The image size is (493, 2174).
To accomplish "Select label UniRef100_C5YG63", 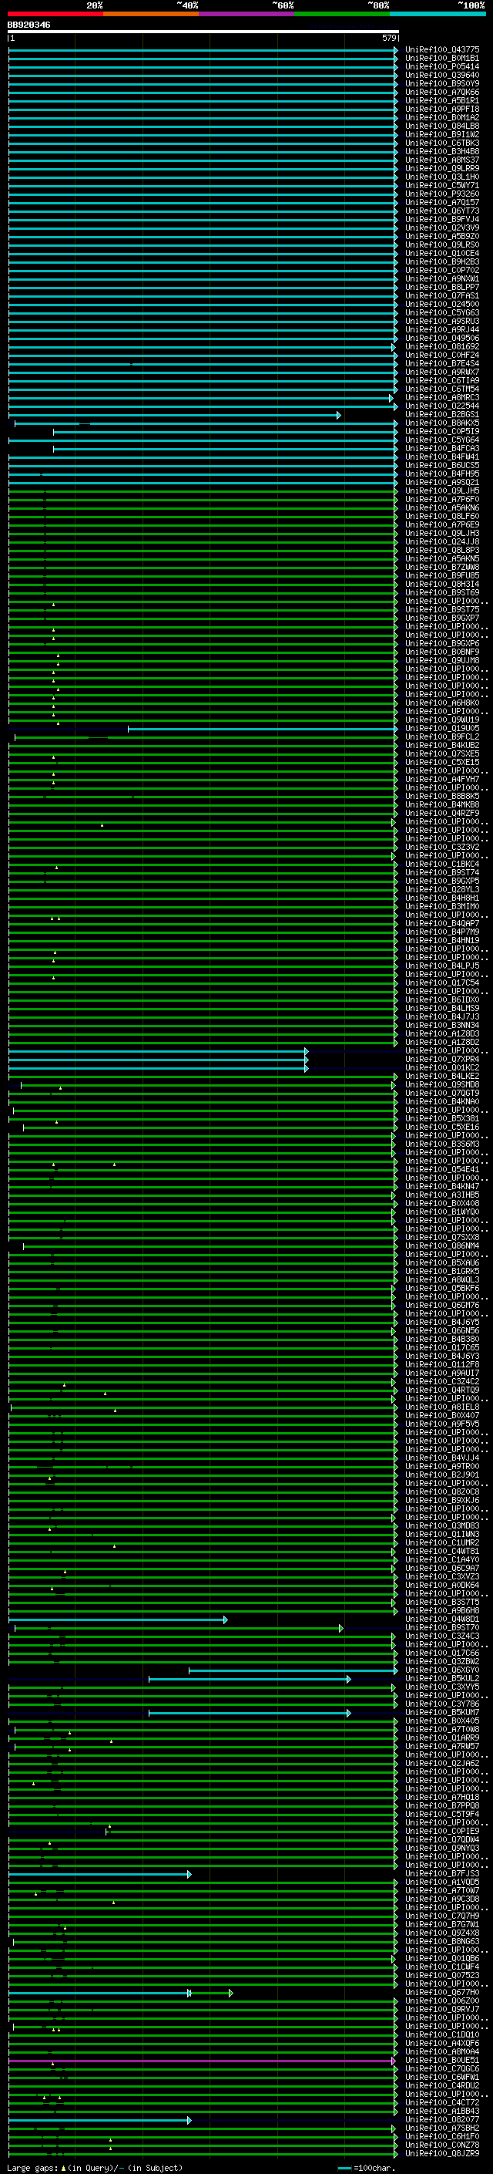I will (442, 313).
